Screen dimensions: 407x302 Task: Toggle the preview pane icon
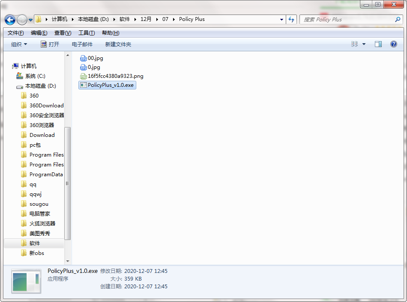coord(378,44)
